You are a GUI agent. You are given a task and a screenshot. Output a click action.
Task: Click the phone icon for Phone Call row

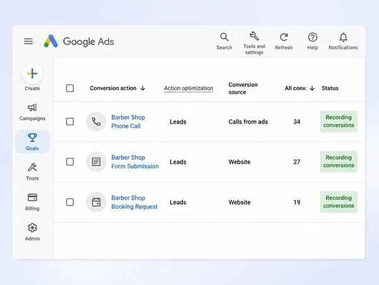(96, 122)
